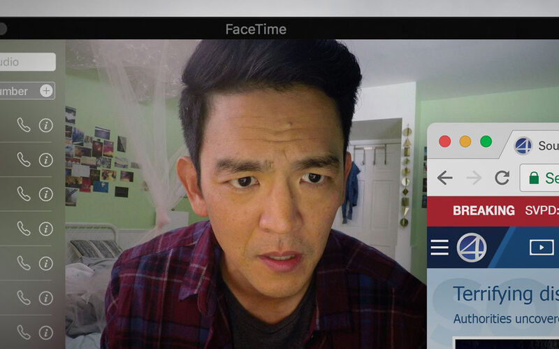Image resolution: width=559 pixels, height=349 pixels.
Task: Open the "Terrifying dis" headline
Action: tap(506, 294)
